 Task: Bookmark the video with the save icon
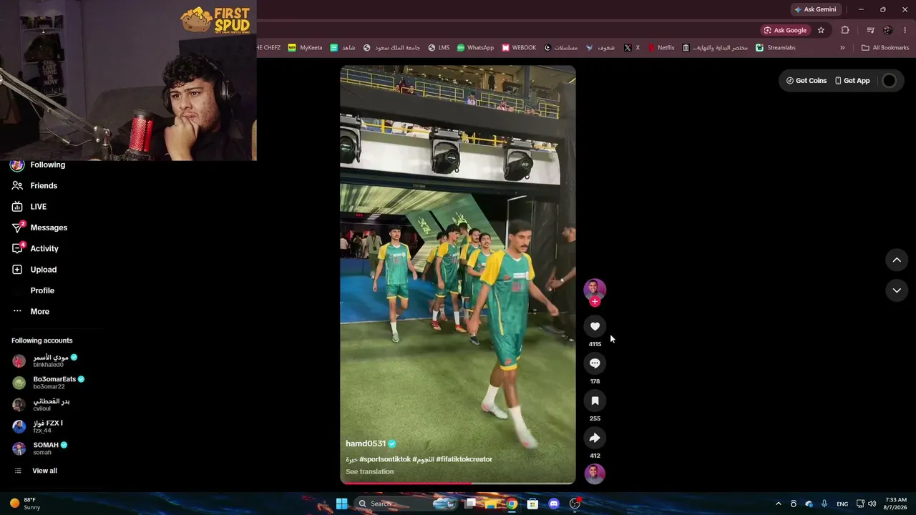tap(595, 401)
